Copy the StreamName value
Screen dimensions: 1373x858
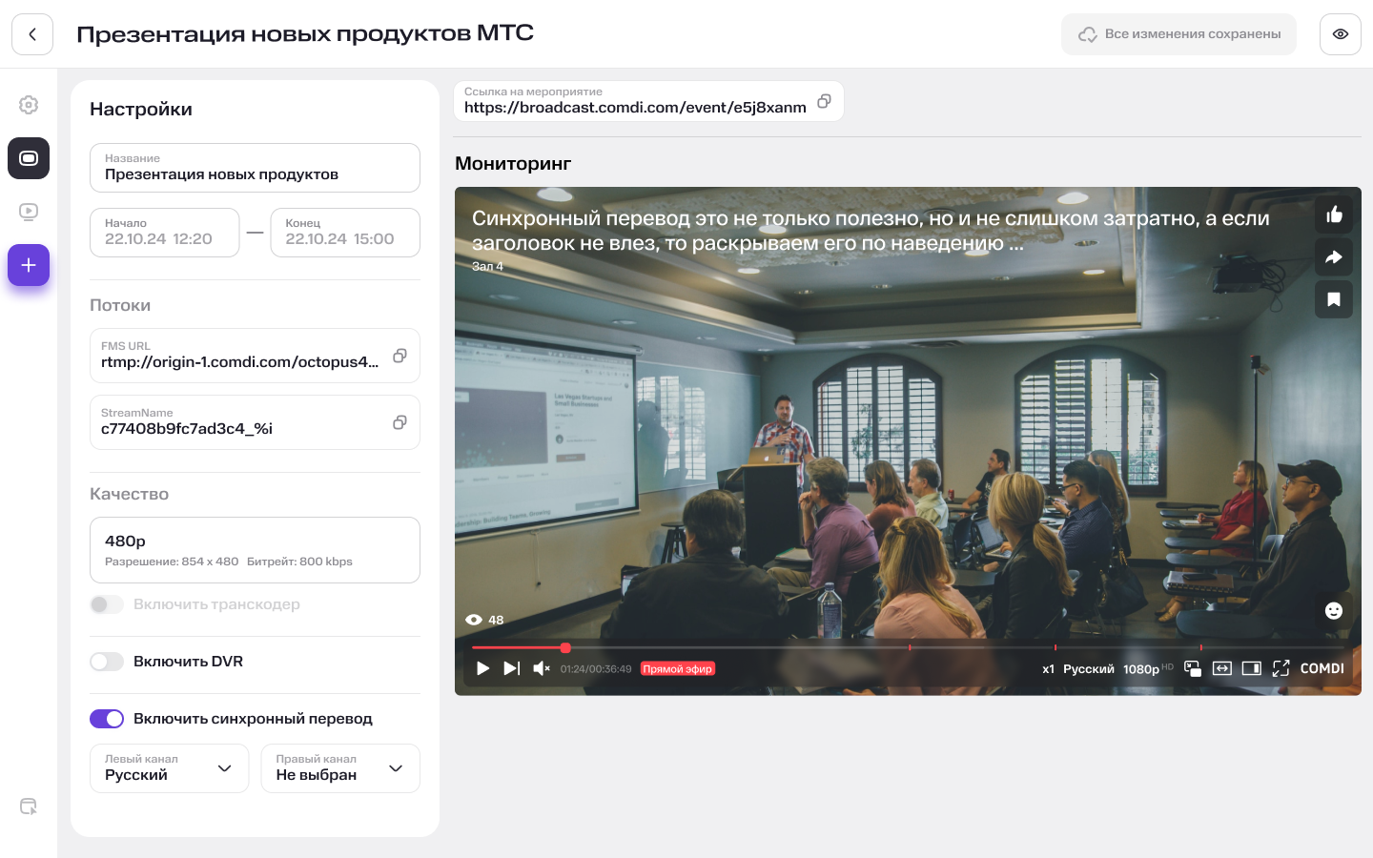tap(400, 422)
